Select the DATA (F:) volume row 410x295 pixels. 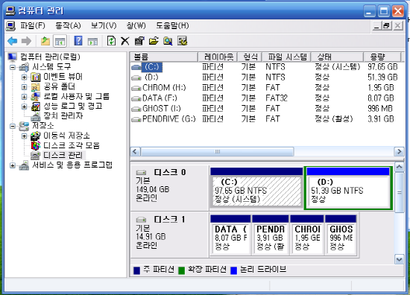(267, 98)
